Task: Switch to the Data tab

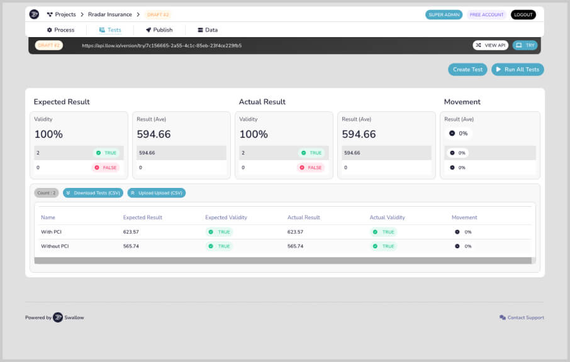Action: pos(208,30)
